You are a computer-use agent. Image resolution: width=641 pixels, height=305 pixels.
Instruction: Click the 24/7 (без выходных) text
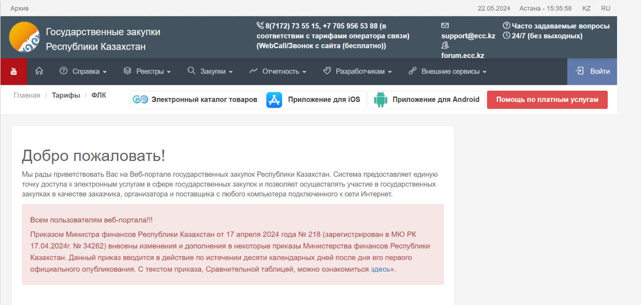[547, 36]
